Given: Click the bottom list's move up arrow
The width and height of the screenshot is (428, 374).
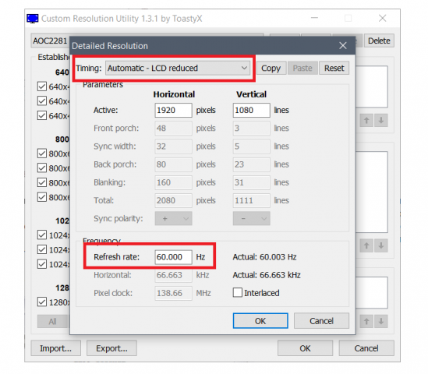Looking at the screenshot, I should [366, 321].
